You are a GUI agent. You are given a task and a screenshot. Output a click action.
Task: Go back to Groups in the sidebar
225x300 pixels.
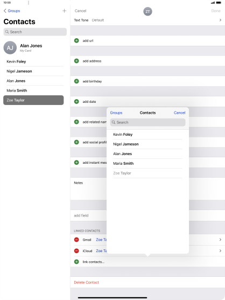point(12,11)
